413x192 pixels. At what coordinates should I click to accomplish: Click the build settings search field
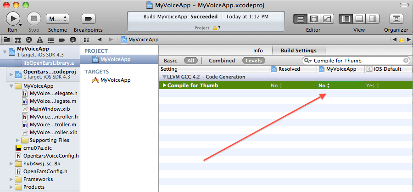point(357,61)
